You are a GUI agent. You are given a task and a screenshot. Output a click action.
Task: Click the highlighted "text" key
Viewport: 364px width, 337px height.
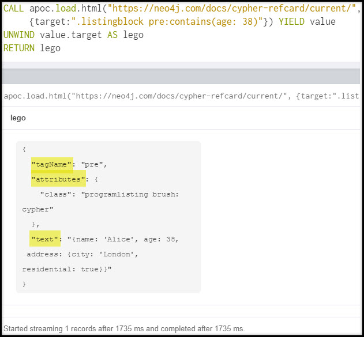coord(46,239)
